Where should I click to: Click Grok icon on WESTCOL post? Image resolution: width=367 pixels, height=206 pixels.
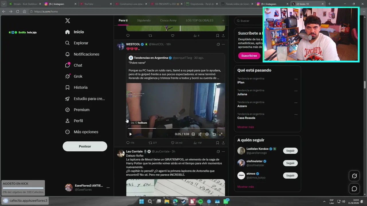(218, 44)
